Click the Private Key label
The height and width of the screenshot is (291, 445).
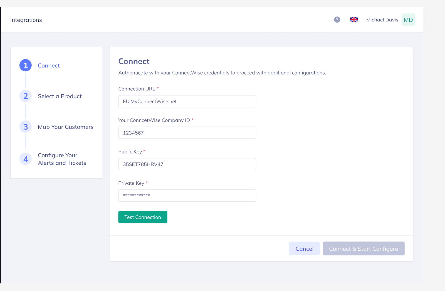[x=131, y=183]
